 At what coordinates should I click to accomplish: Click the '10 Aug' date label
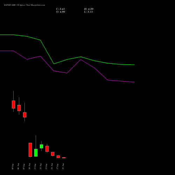pyautogui.click(x=29, y=167)
